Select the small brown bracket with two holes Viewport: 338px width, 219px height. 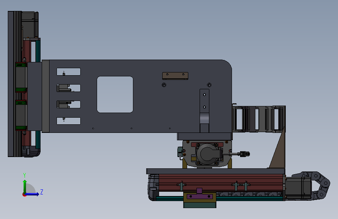pyautogui.click(x=175, y=76)
